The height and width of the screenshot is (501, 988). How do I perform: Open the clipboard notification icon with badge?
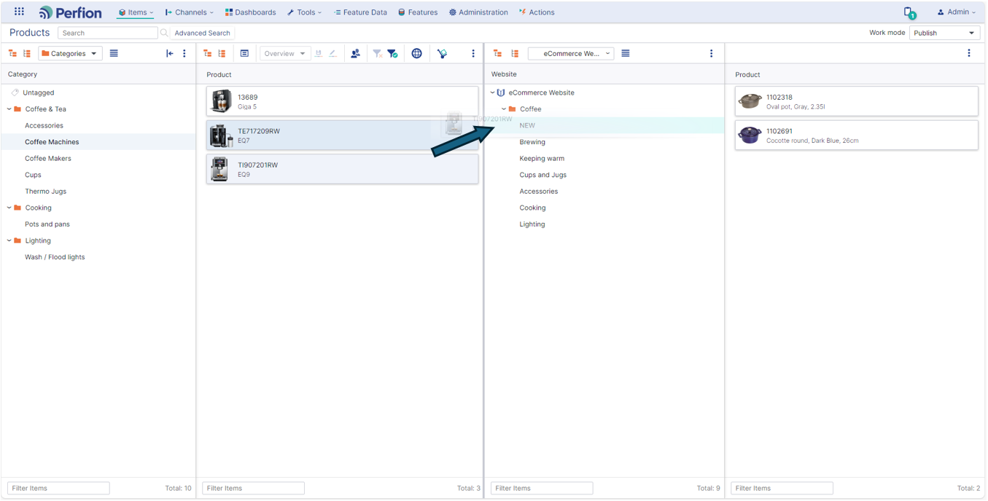coord(909,12)
